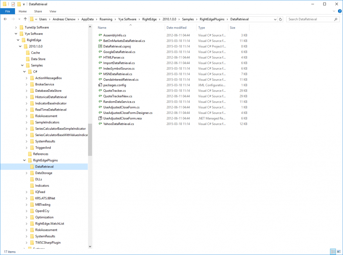Select BetOnMarketsDataRetrieval.cs file name
This screenshot has width=343, height=255.
[124, 41]
